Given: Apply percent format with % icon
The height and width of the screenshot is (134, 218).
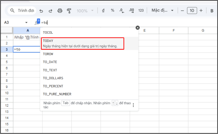Looking at the screenshot, I should [113, 10].
